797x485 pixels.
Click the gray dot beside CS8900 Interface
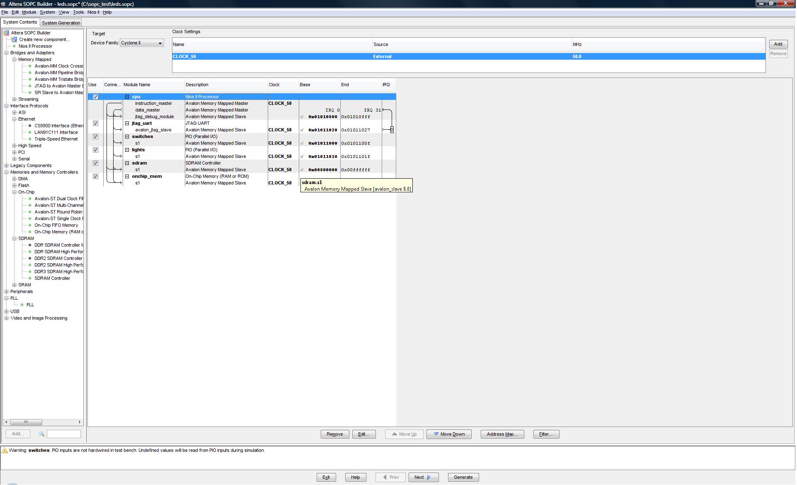click(x=30, y=126)
